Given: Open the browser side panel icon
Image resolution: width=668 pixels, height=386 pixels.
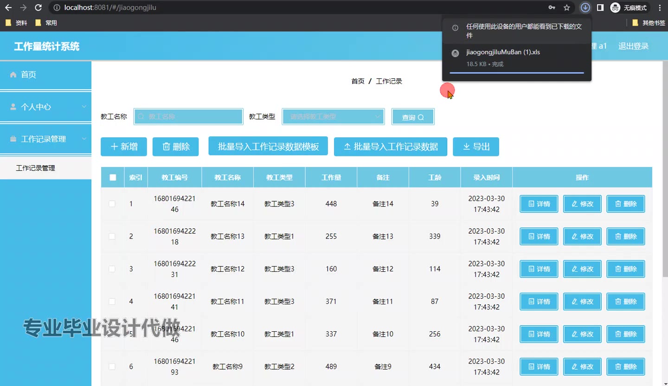Looking at the screenshot, I should [x=600, y=7].
